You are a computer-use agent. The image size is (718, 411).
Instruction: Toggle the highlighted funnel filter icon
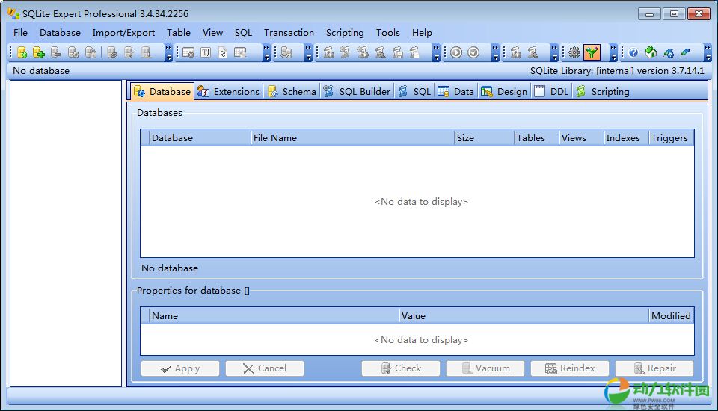592,52
